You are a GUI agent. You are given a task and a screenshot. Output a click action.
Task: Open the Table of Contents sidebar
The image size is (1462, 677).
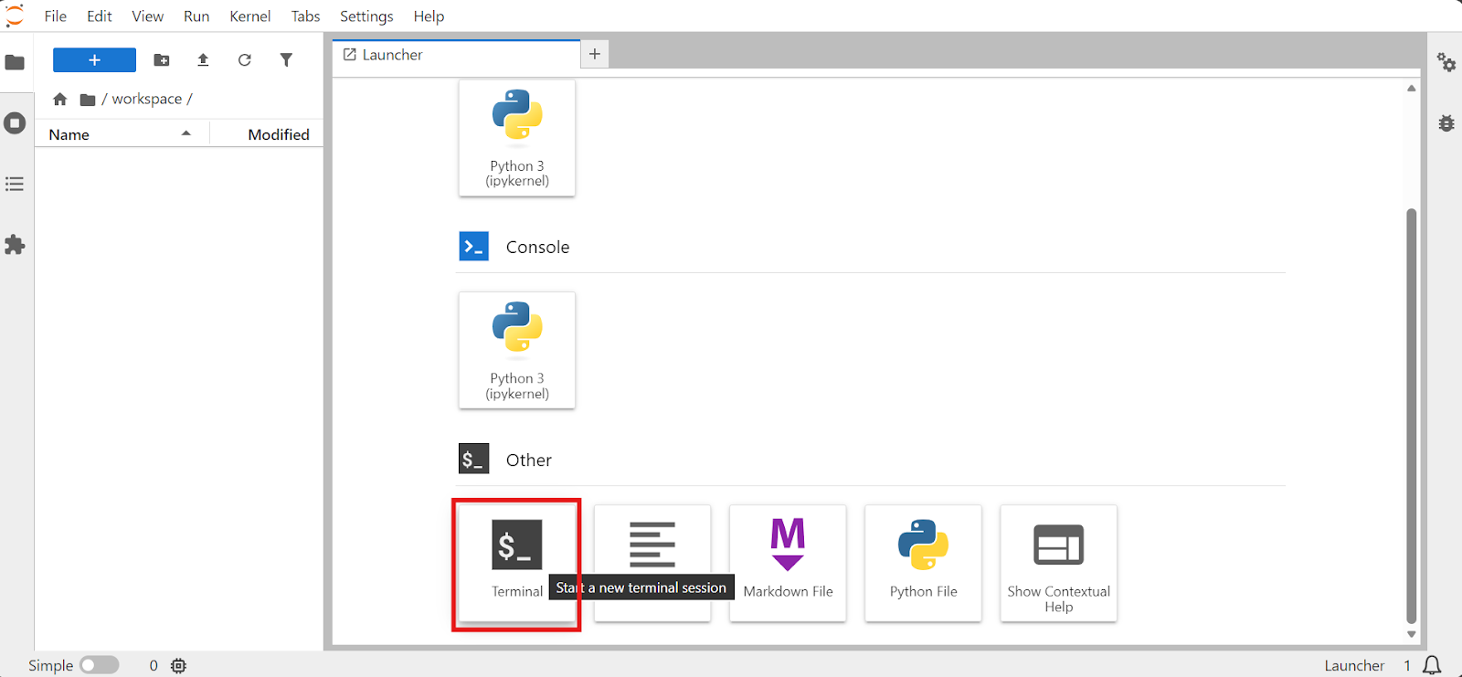point(15,185)
